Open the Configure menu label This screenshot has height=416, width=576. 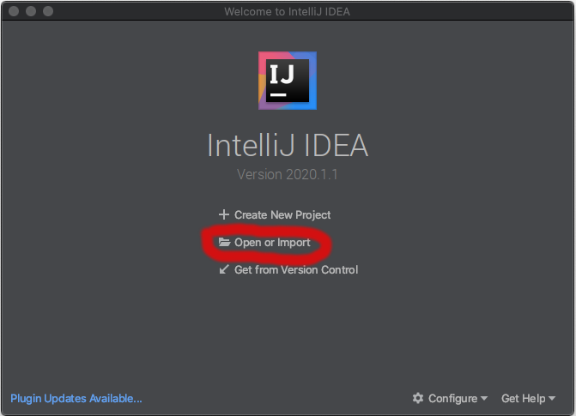pos(452,398)
